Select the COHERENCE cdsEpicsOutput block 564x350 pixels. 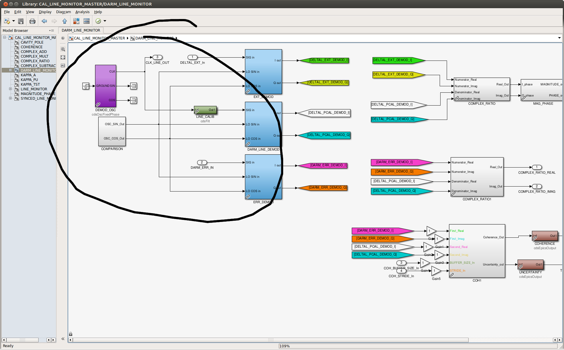point(545,236)
